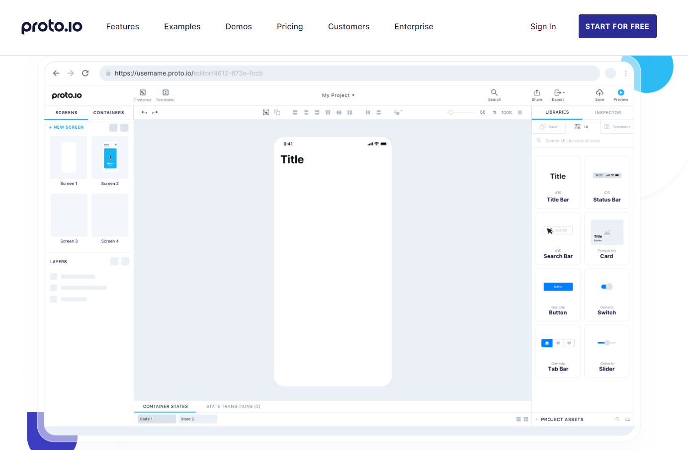
Task: Go to the Demos page
Action: click(x=239, y=26)
